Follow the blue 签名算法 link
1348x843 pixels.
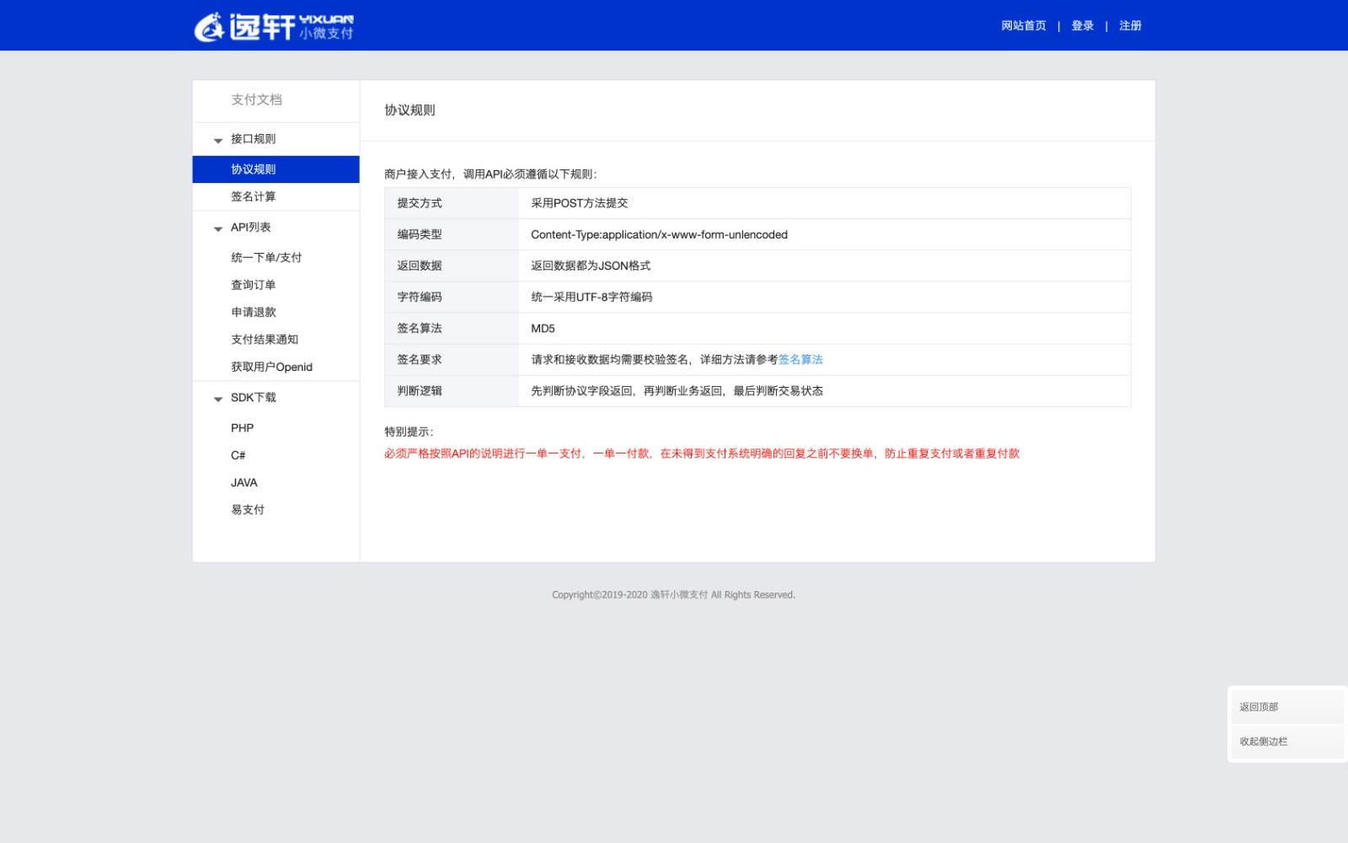[800, 360]
